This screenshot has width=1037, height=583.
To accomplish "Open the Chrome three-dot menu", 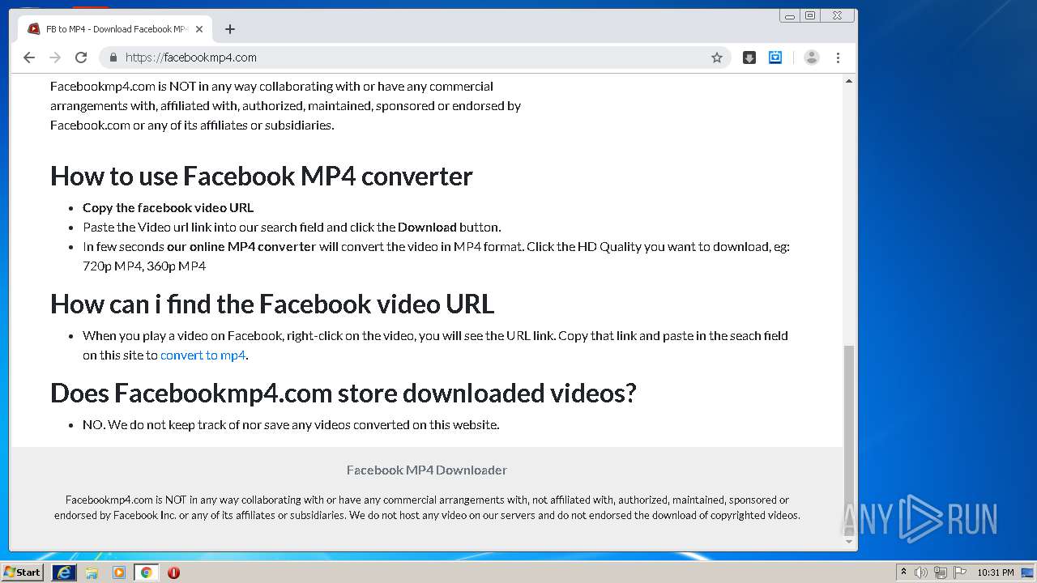I will coord(838,57).
